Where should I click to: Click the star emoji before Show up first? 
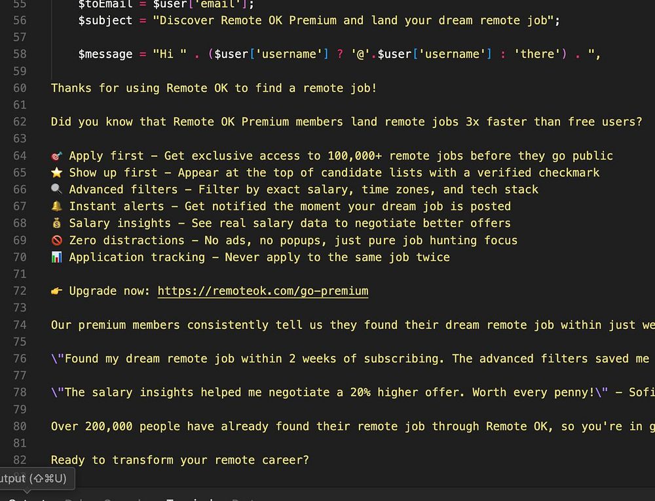[56, 173]
